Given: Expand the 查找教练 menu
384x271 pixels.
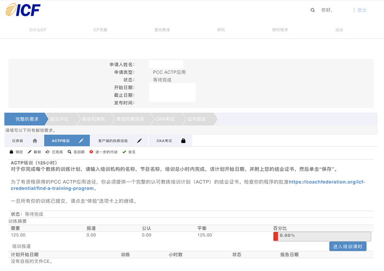Looking at the screenshot, I should 162,30.
